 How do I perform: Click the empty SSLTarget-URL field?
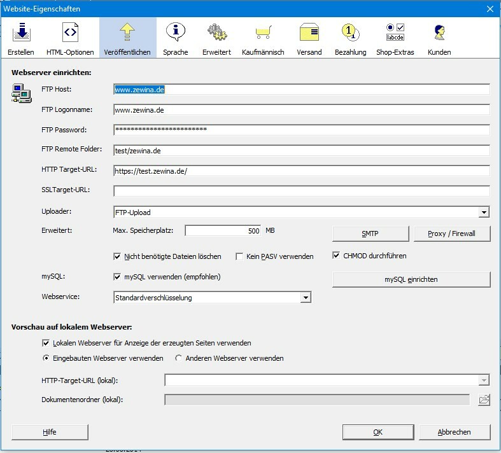pyautogui.click(x=301, y=192)
